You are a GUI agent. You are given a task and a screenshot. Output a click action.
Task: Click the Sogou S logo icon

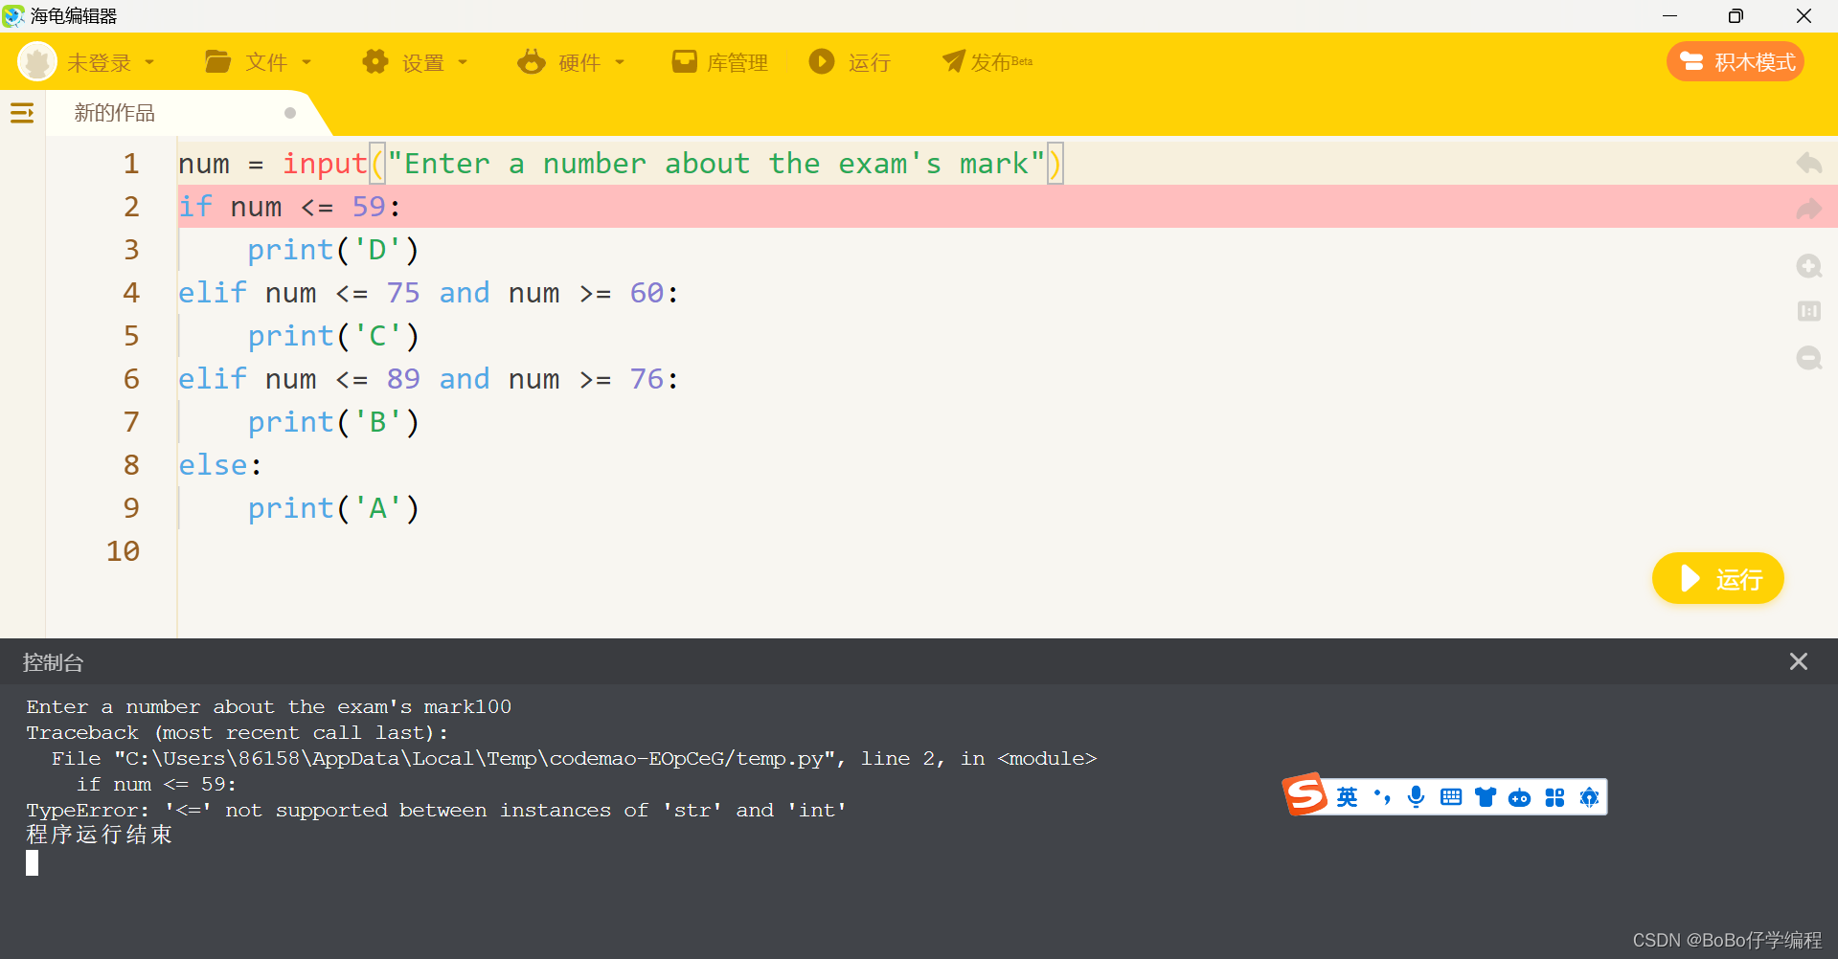pos(1305,794)
